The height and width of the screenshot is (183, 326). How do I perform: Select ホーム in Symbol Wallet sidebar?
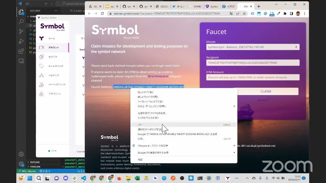(x=52, y=38)
